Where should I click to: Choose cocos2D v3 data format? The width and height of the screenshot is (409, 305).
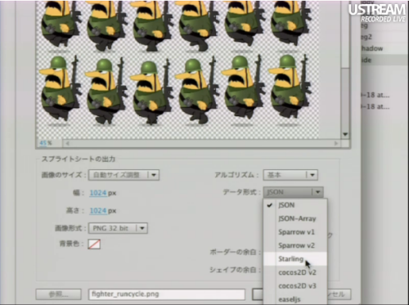tap(295, 285)
